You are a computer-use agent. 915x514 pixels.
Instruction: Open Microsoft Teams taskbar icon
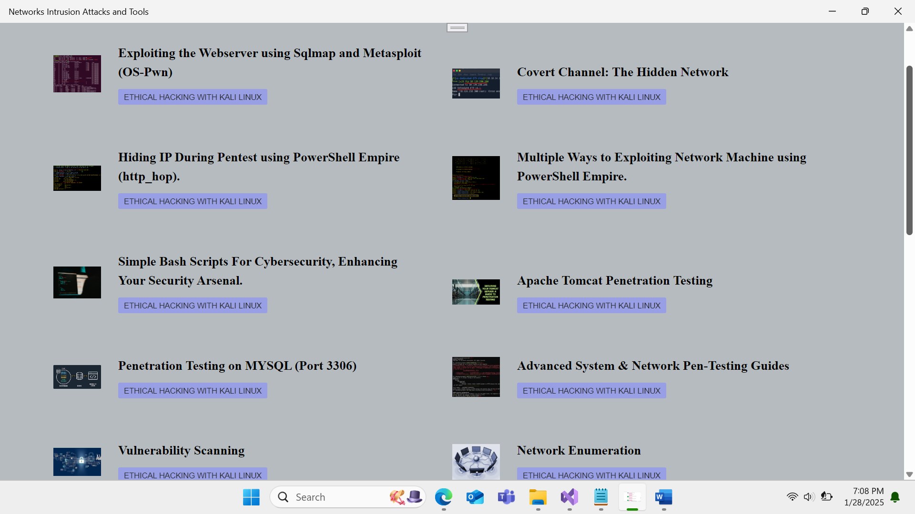[506, 497]
